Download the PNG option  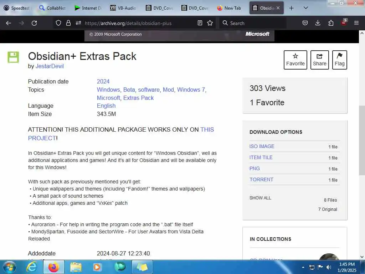click(x=255, y=168)
